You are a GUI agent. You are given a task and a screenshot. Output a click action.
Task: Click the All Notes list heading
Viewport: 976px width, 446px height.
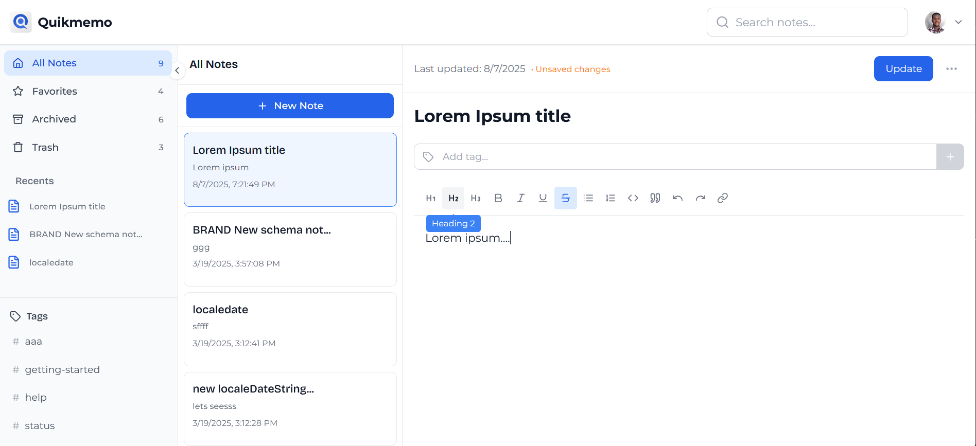click(214, 64)
